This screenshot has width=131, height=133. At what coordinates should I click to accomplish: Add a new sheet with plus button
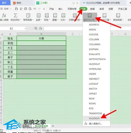tap(53, 126)
